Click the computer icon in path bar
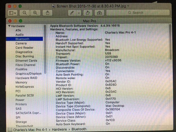 pos(10,130)
